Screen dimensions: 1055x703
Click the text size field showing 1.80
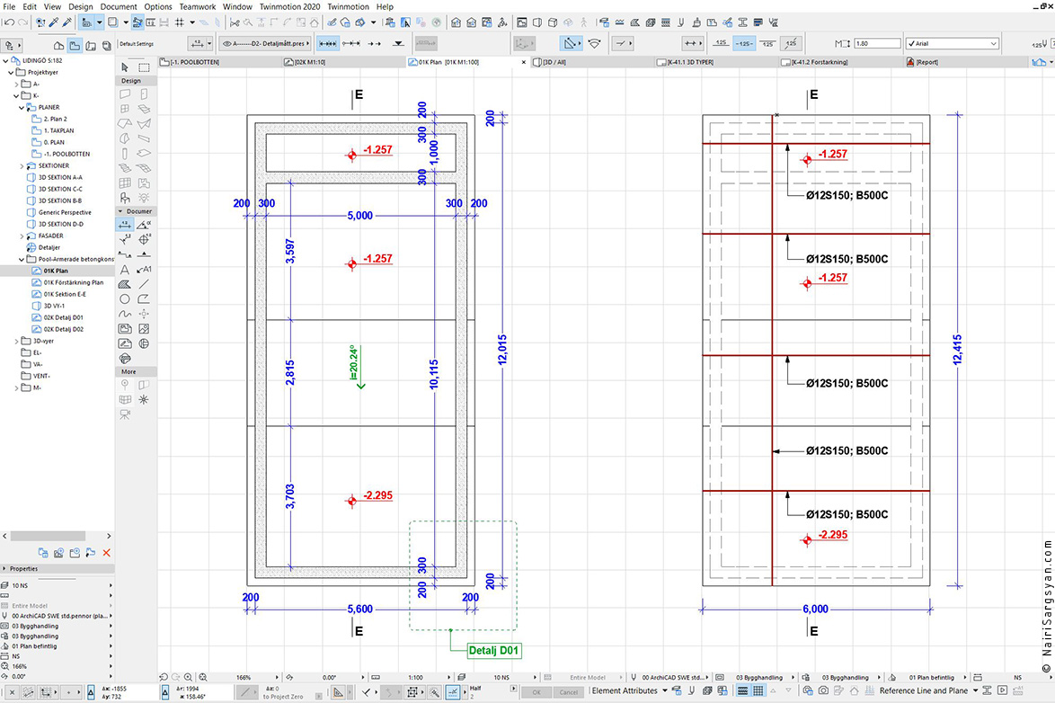click(x=877, y=44)
